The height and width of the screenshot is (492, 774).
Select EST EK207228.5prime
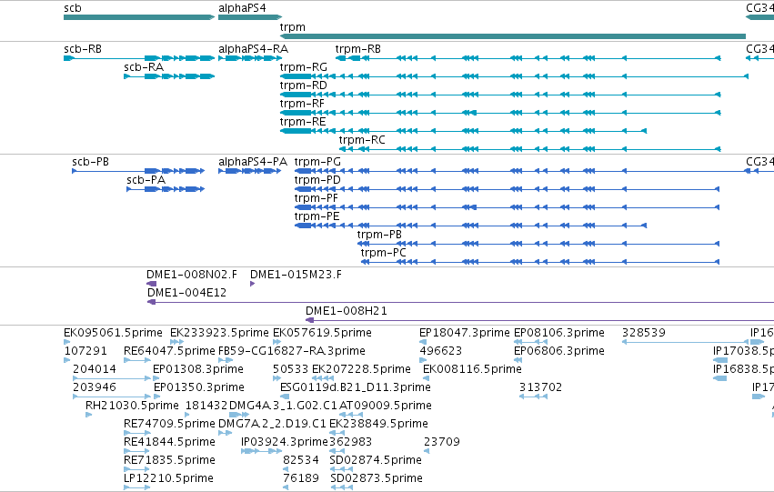coord(361,369)
